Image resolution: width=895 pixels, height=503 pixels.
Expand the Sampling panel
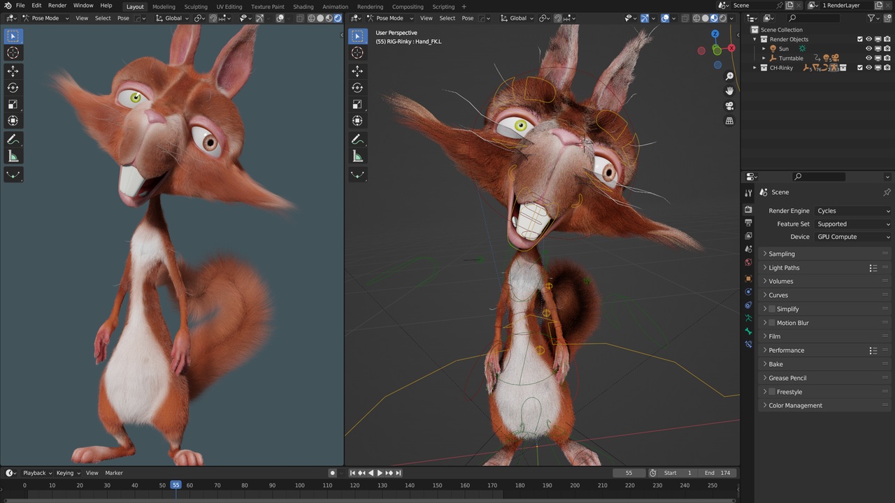[x=782, y=254]
